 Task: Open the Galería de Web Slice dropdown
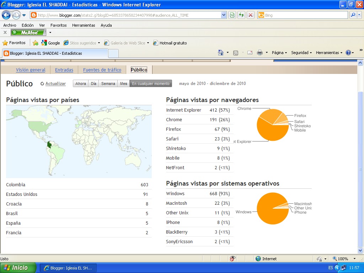(x=126, y=43)
